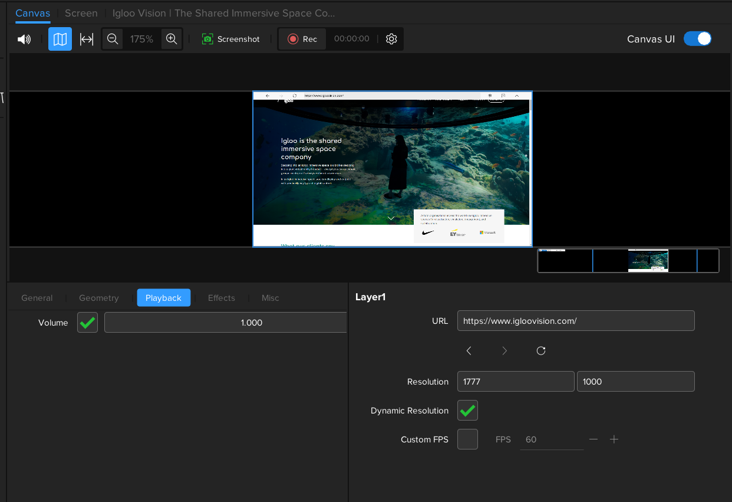This screenshot has width=732, height=502.
Task: Toggle the canvas map view icon
Action: 60,39
